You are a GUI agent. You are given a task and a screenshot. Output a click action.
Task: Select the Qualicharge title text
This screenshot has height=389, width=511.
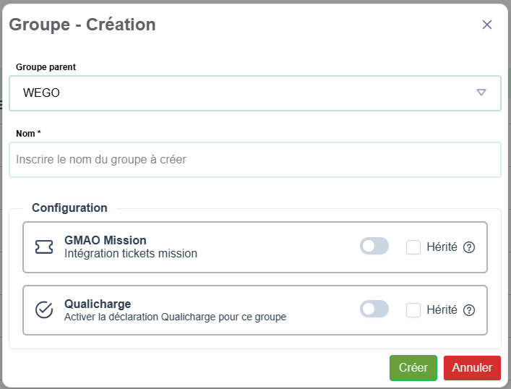pos(98,304)
